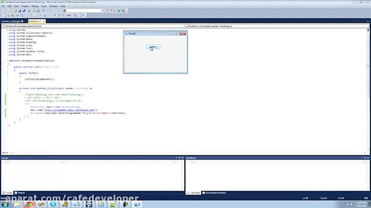
Task: Click the Hex display toggle button
Action: point(69,15)
